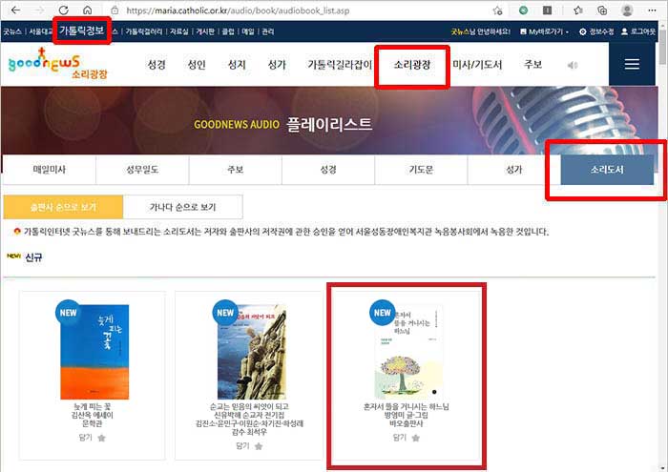The width and height of the screenshot is (668, 472).
Task: Select 출판사 순으로 보기 sort option
Action: [x=63, y=206]
